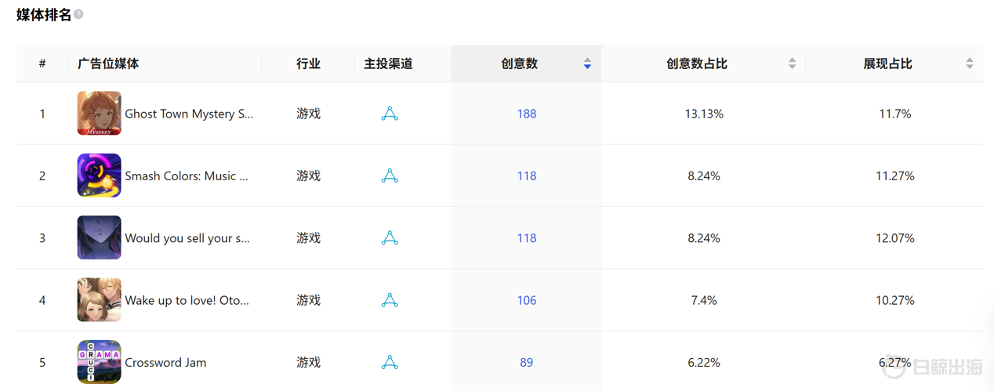This screenshot has height=391, width=994.
Task: Open creative count 118 for Smash Colors
Action: tap(527, 176)
